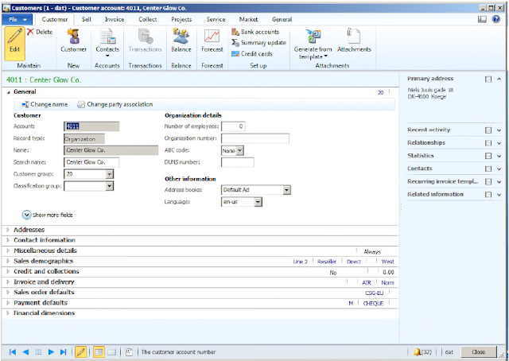Image resolution: width=509 pixels, height=361 pixels.
Task: Expand Invoice and delivery fast tab
Action: coord(9,281)
